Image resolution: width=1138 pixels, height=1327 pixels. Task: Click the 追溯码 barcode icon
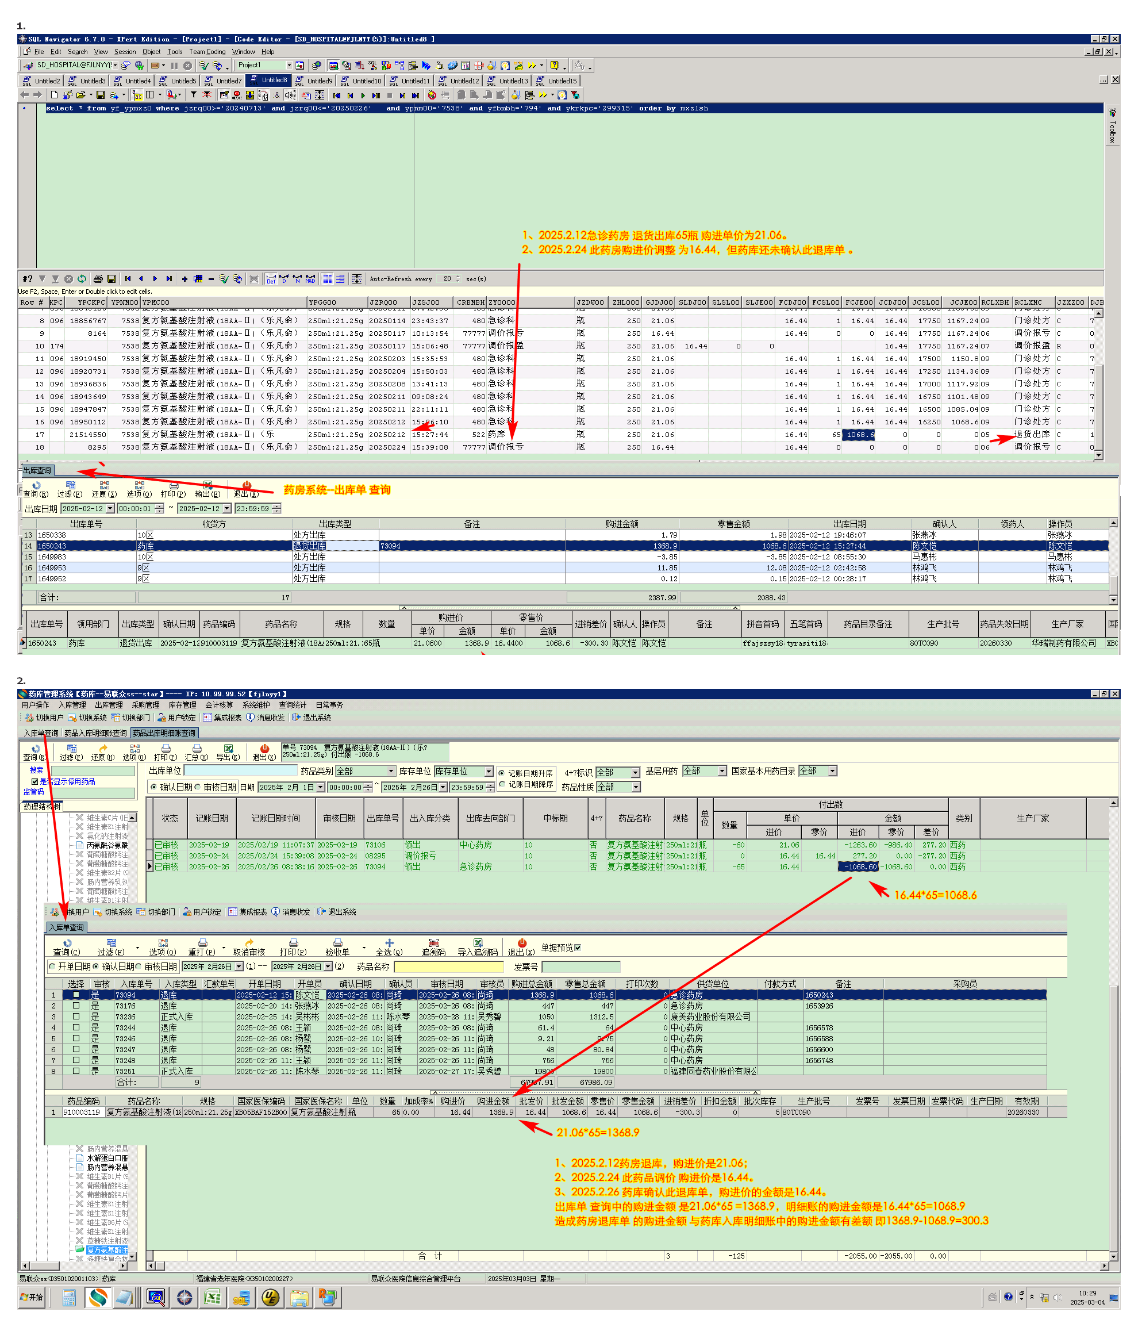tap(433, 944)
